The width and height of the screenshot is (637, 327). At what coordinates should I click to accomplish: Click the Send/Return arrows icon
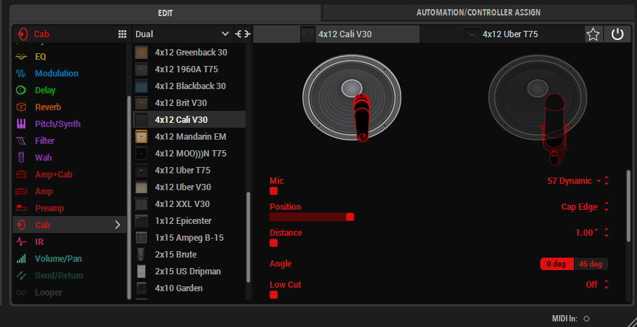[21, 275]
